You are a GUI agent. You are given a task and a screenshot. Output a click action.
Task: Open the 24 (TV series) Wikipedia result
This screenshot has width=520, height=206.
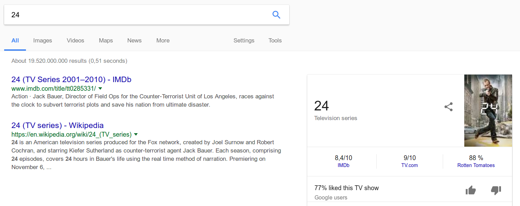coord(57,125)
